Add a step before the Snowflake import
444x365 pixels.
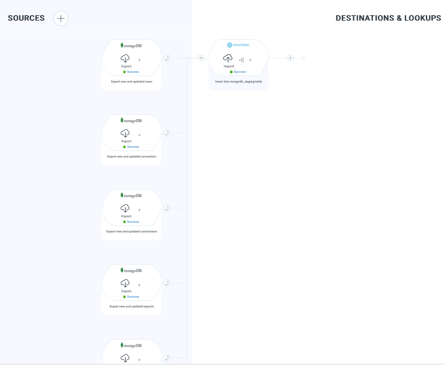pos(201,58)
